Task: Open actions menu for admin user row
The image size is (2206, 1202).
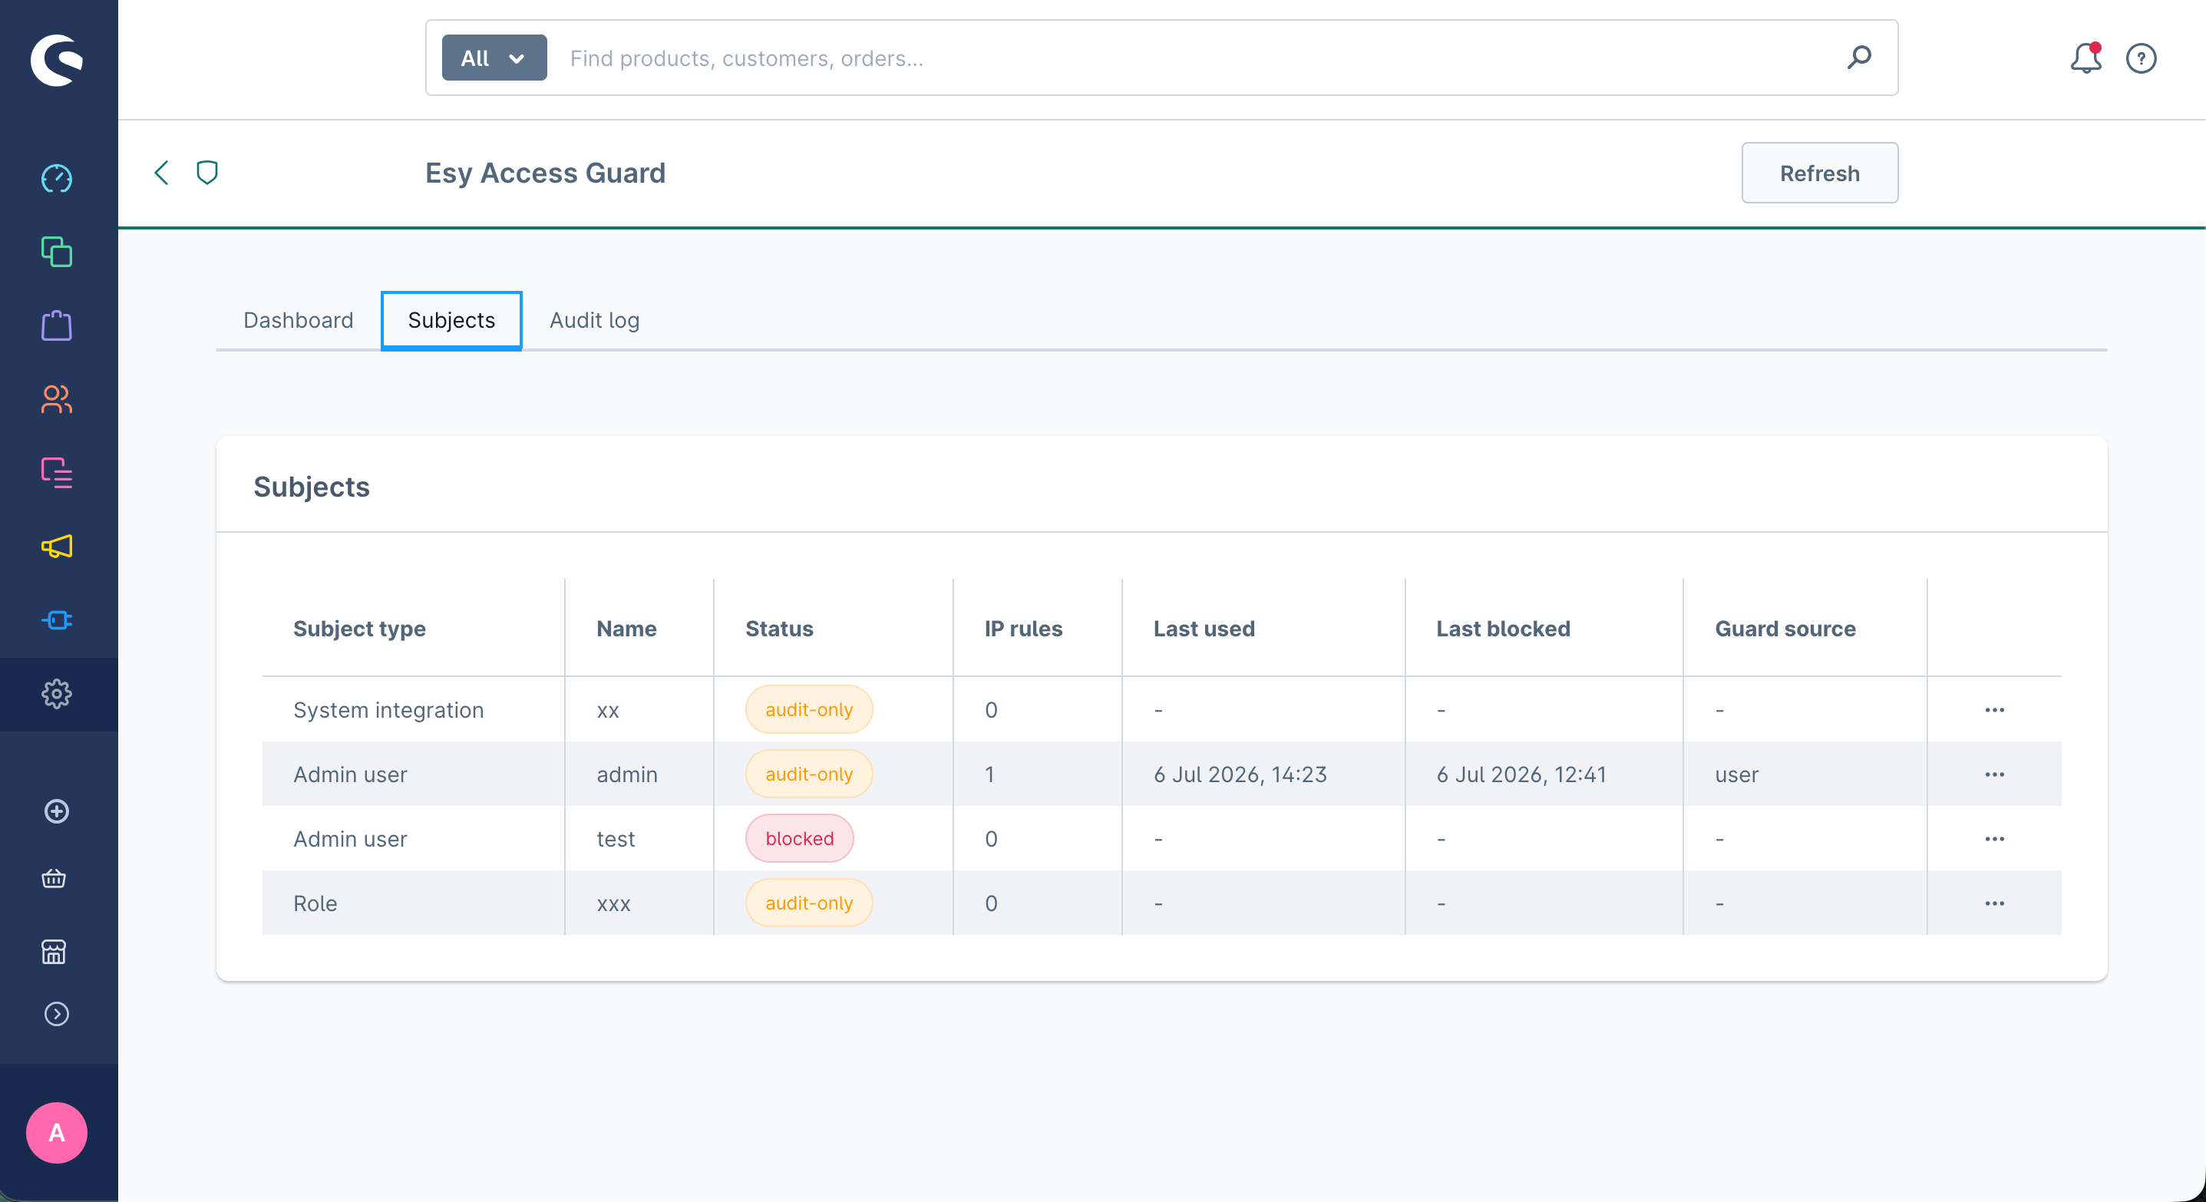Action: pyautogui.click(x=1994, y=774)
